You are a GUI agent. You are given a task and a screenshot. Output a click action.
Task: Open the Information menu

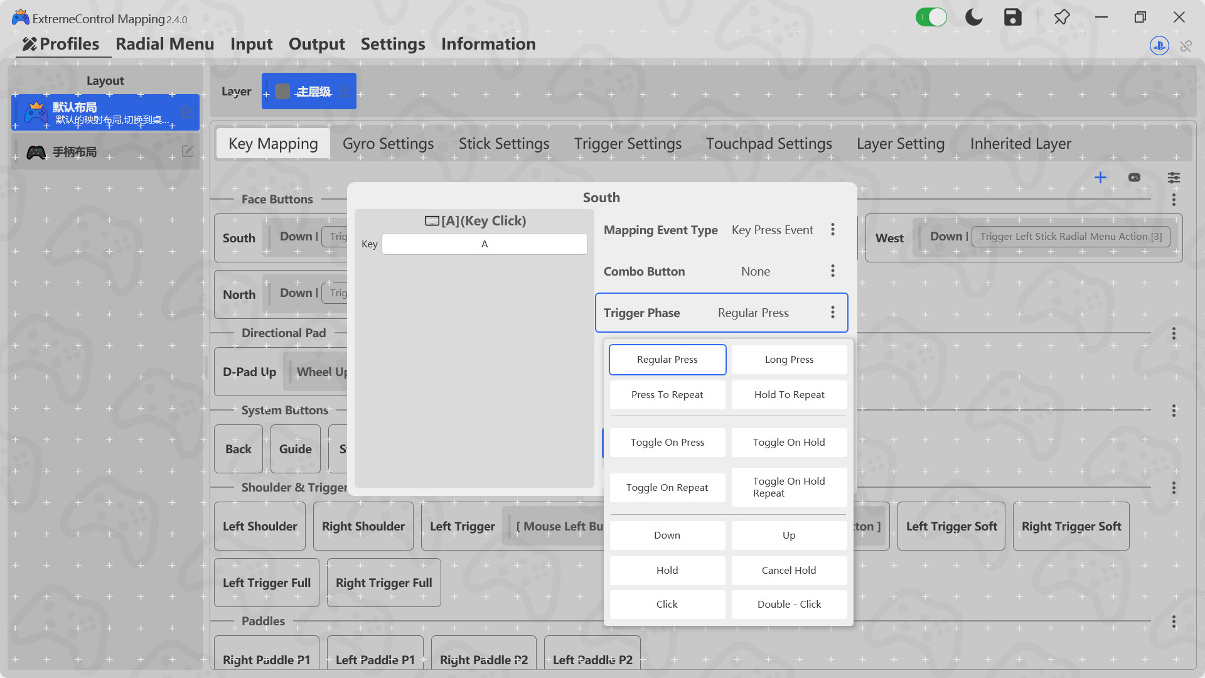pyautogui.click(x=488, y=44)
